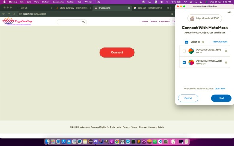Screen dimensions: 234x146
Task: Open the Chrome menu in menu bar
Action: [x=13, y=2]
